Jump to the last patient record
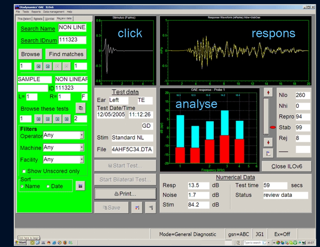Viewport: 320px width, 247px height. coord(67,66)
